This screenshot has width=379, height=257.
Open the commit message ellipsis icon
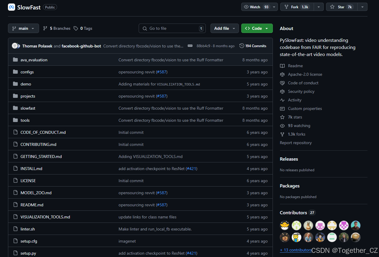tap(190, 46)
